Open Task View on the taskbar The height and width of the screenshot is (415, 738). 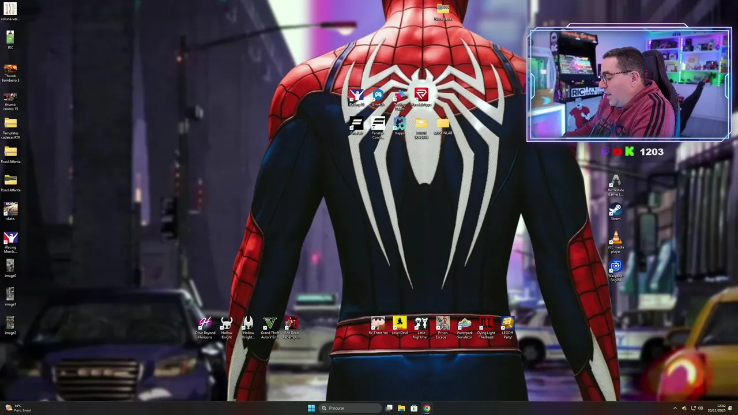coord(389,408)
